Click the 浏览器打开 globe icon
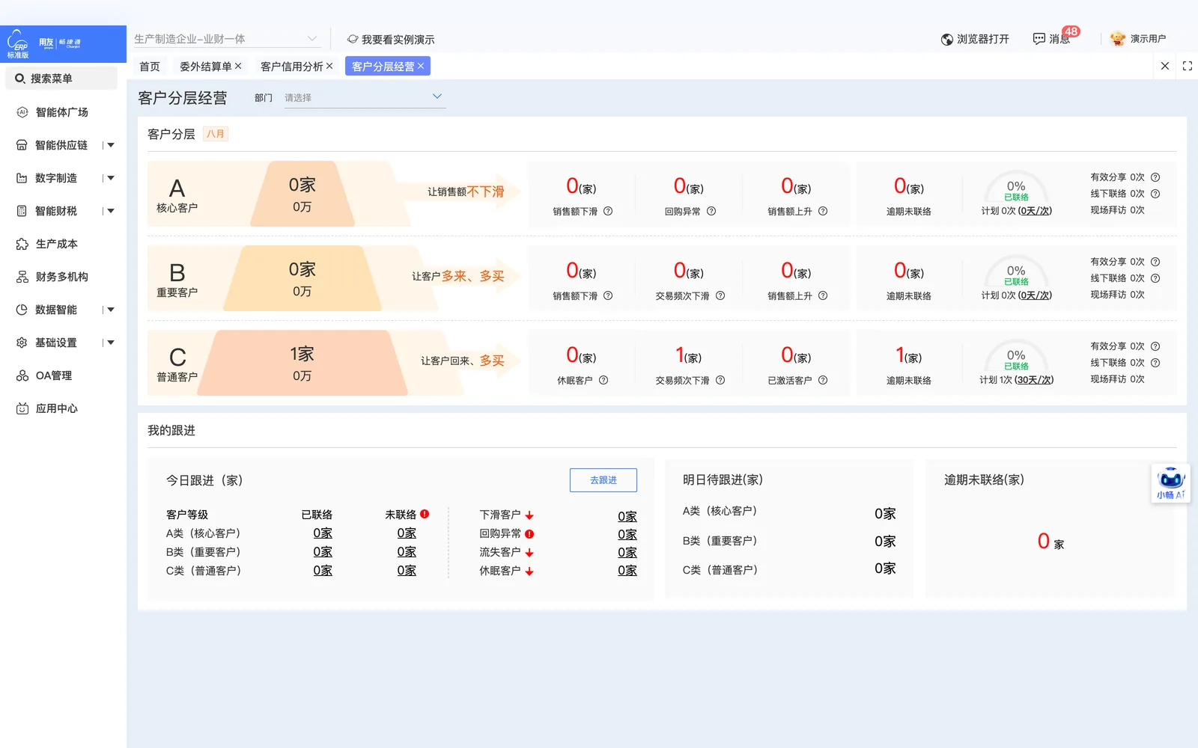 pyautogui.click(x=947, y=39)
